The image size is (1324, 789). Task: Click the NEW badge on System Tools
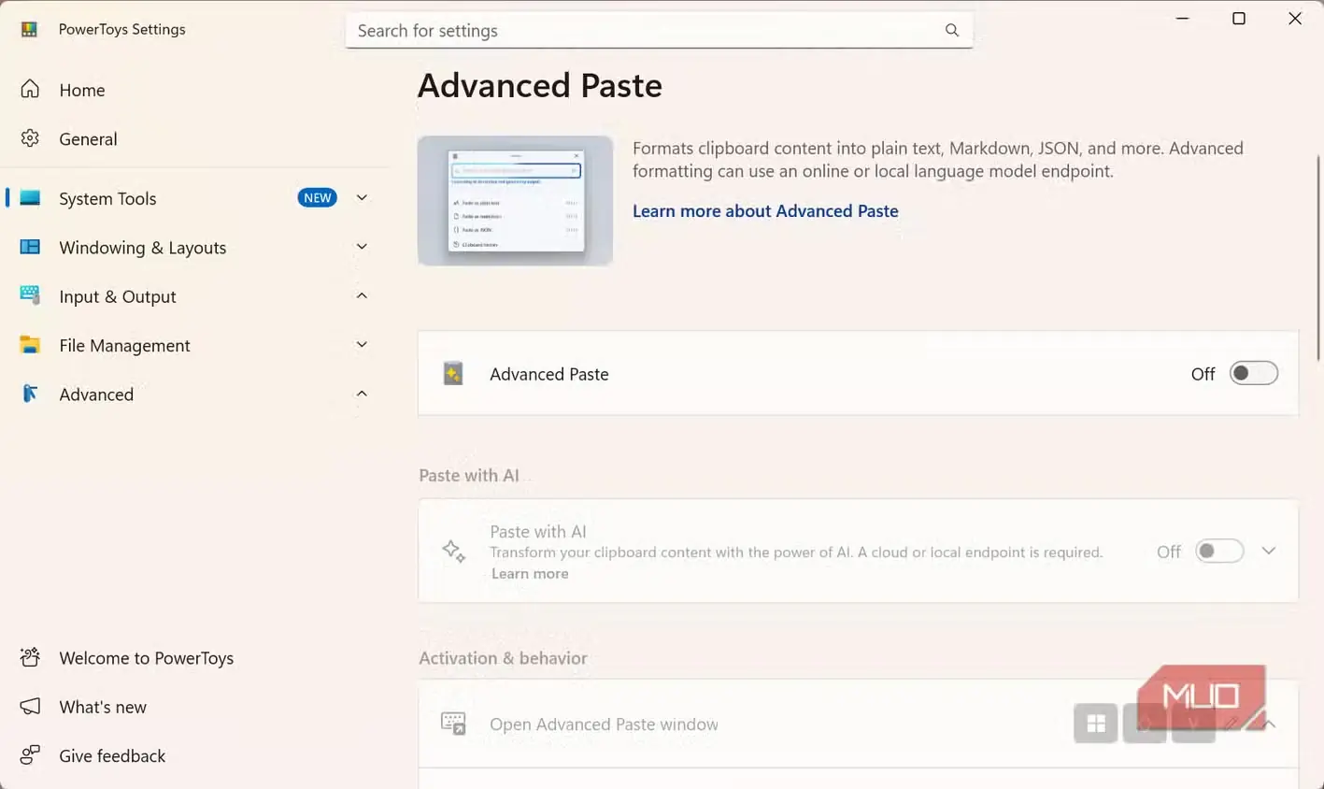pos(318,197)
